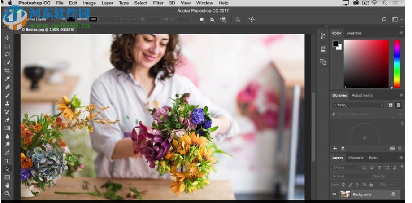Select the History Brush tool
This screenshot has width=412, height=203.
[x=7, y=112]
